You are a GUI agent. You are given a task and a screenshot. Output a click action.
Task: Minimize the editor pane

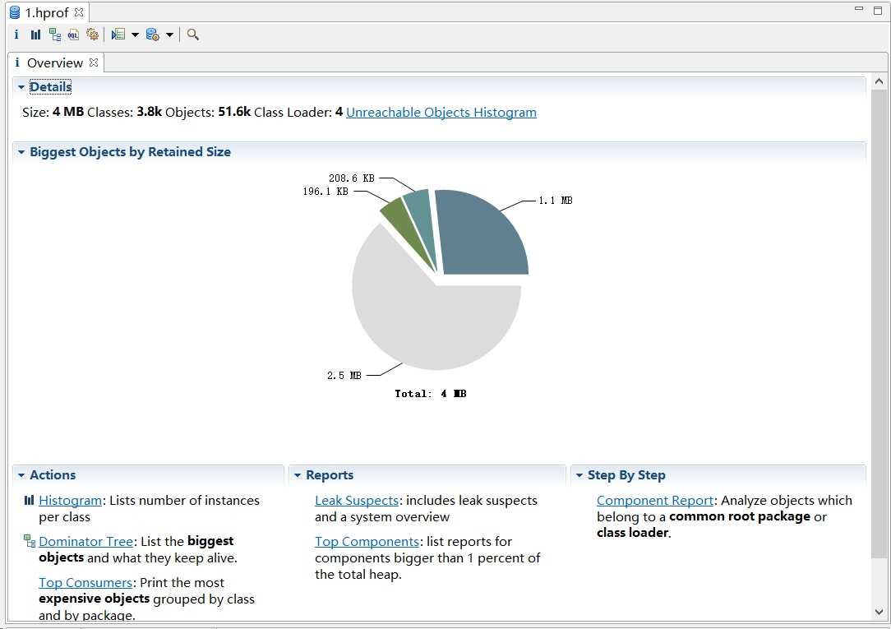pos(859,9)
